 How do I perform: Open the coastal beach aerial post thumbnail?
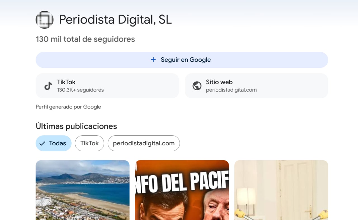(83, 190)
